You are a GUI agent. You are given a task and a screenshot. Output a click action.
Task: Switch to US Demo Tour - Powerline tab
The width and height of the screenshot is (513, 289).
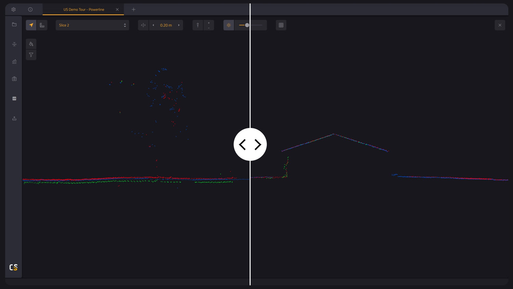(x=84, y=10)
